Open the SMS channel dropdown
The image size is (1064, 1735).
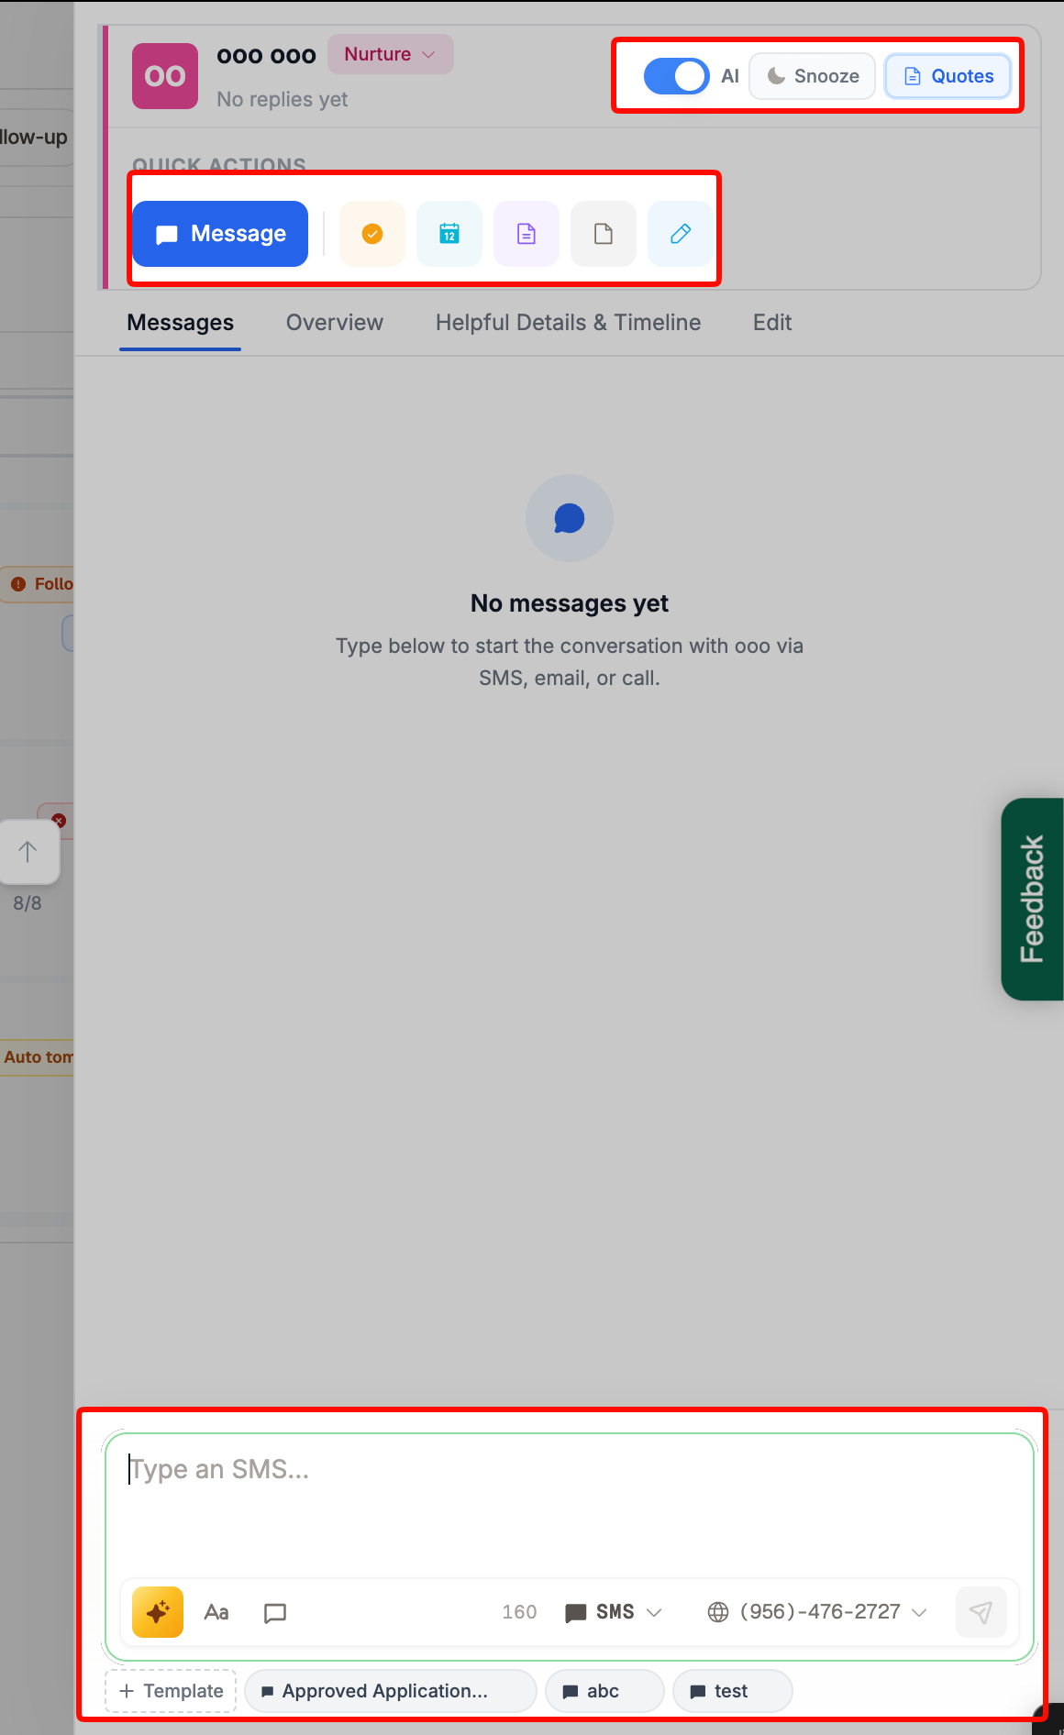pyautogui.click(x=614, y=1612)
